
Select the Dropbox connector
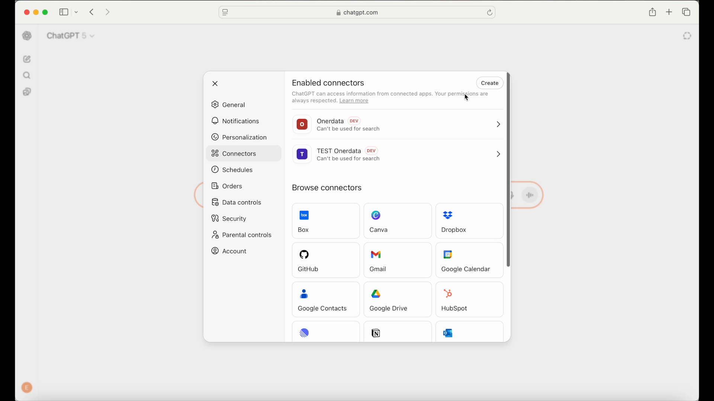coord(469,221)
